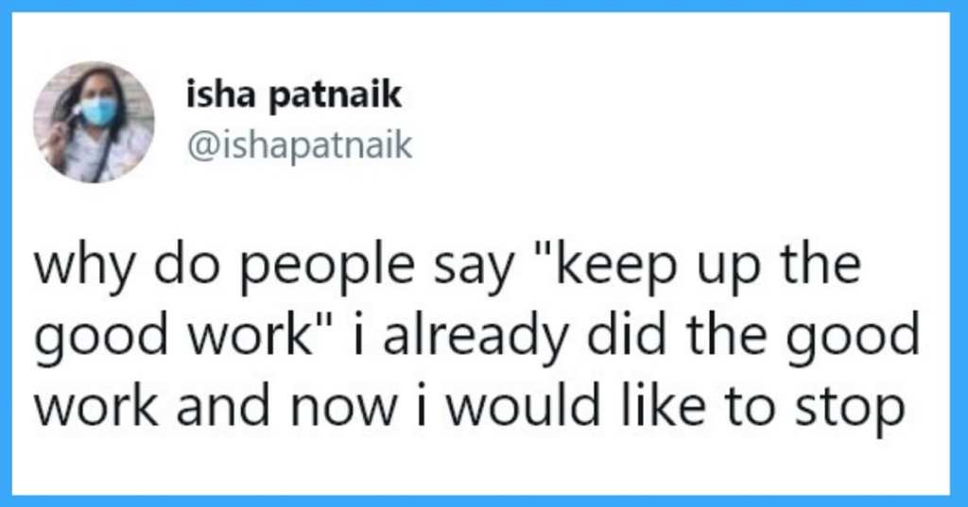Click the blue face mask in the avatar

[98, 112]
